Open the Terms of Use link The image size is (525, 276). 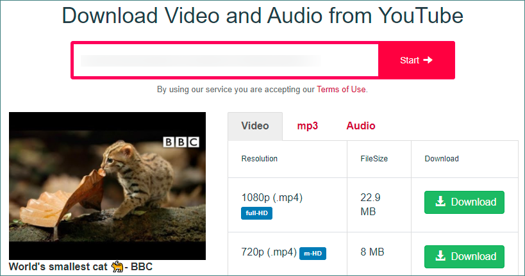(x=341, y=89)
